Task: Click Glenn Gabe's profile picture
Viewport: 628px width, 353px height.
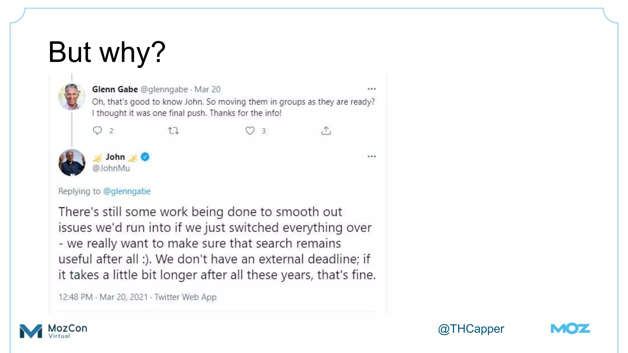Action: (72, 97)
